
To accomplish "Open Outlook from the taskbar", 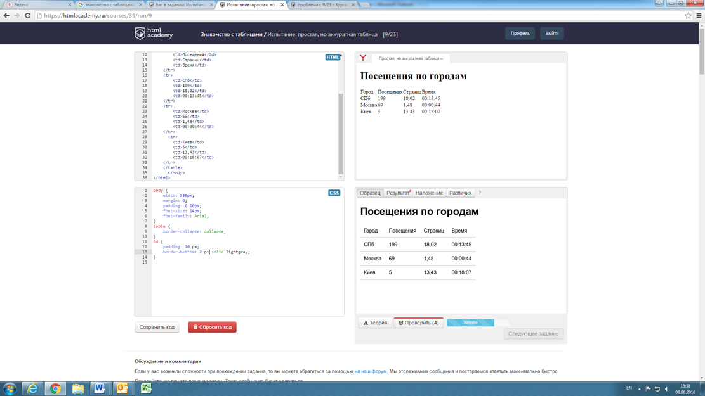I will [122, 388].
